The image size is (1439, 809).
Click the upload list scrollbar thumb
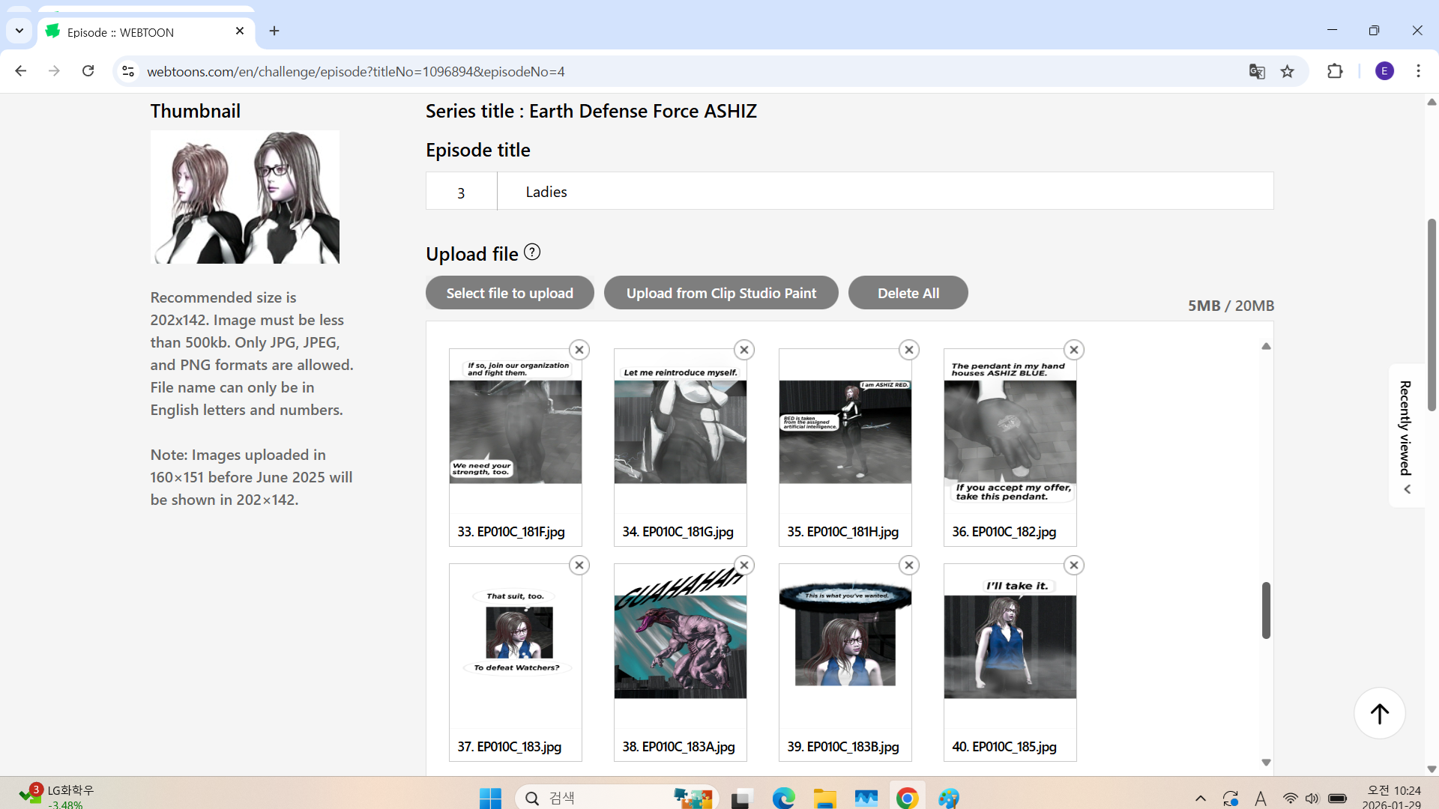point(1266,610)
